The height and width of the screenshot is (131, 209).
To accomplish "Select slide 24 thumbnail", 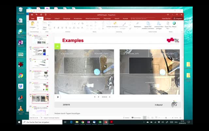I will 40,51.
